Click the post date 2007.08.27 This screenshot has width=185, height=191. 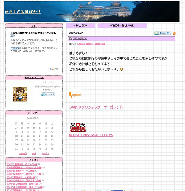76,33
